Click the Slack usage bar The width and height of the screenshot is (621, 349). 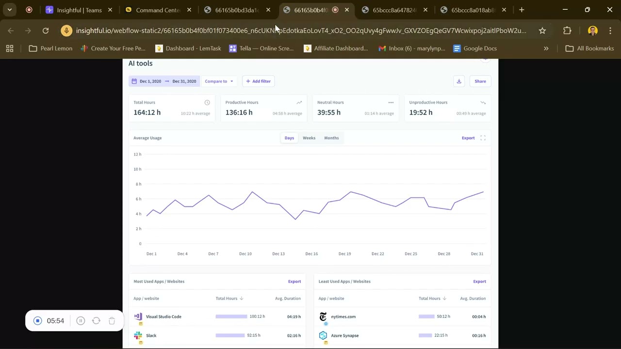tap(230, 335)
